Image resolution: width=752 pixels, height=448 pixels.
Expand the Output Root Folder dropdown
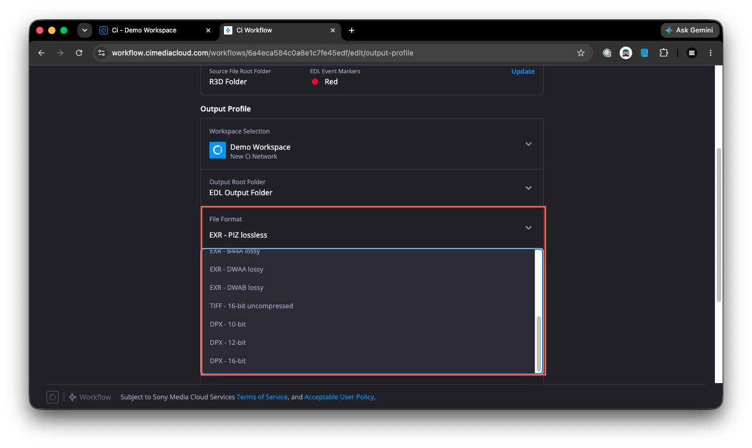click(529, 188)
